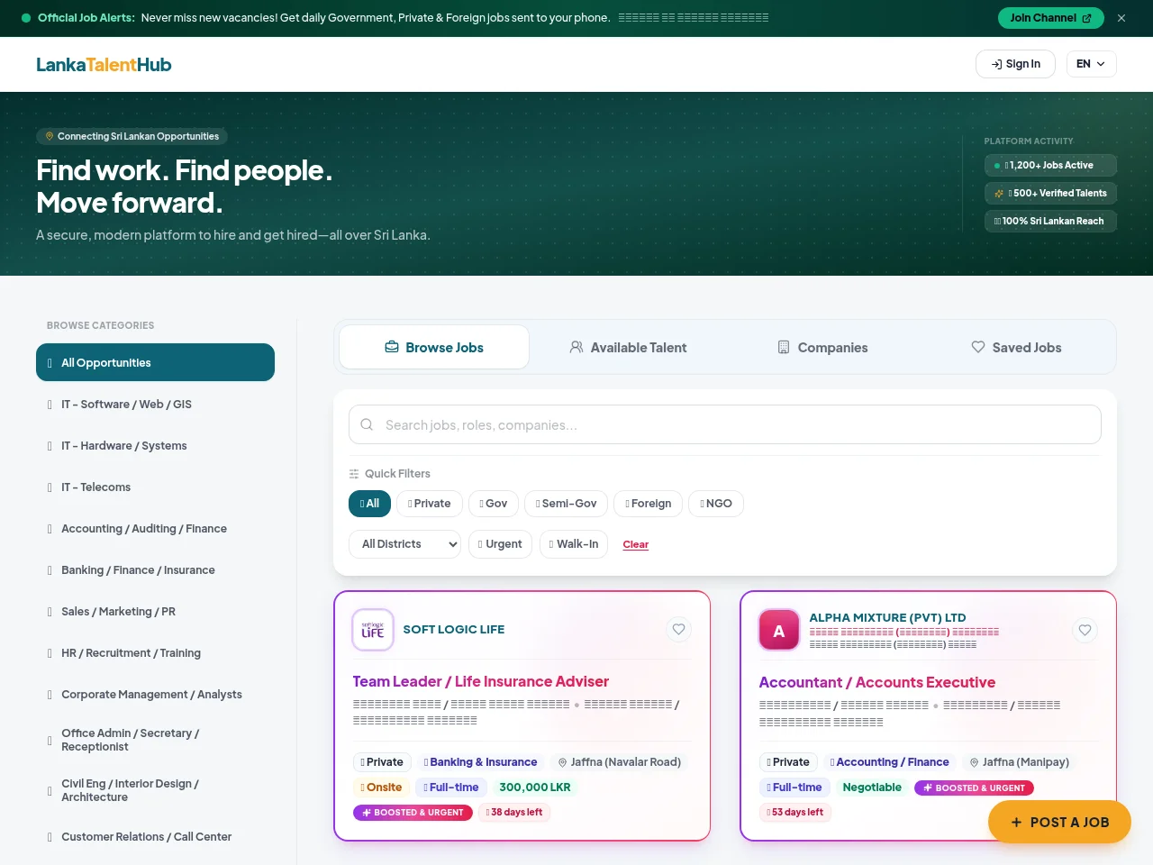Toggle the Urgent filter chip

point(501,544)
